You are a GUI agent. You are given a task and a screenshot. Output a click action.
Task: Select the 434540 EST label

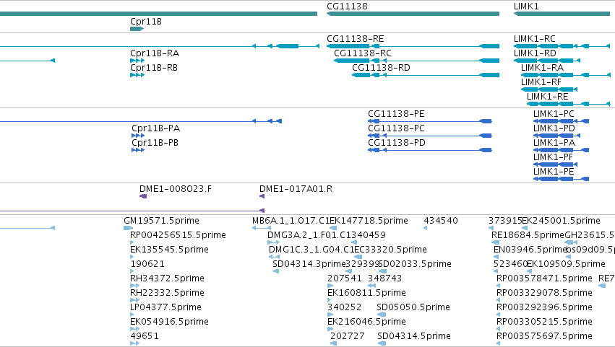(x=441, y=221)
